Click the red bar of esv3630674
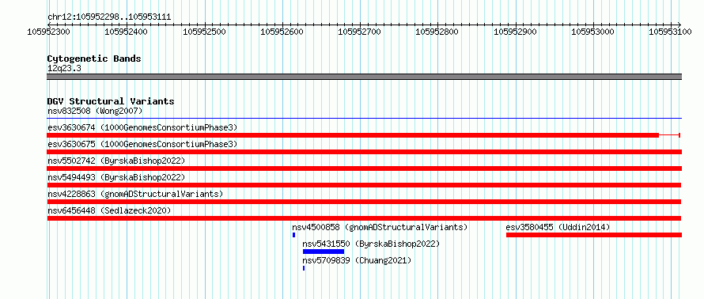Image resolution: width=704 pixels, height=299 pixels. 353,135
